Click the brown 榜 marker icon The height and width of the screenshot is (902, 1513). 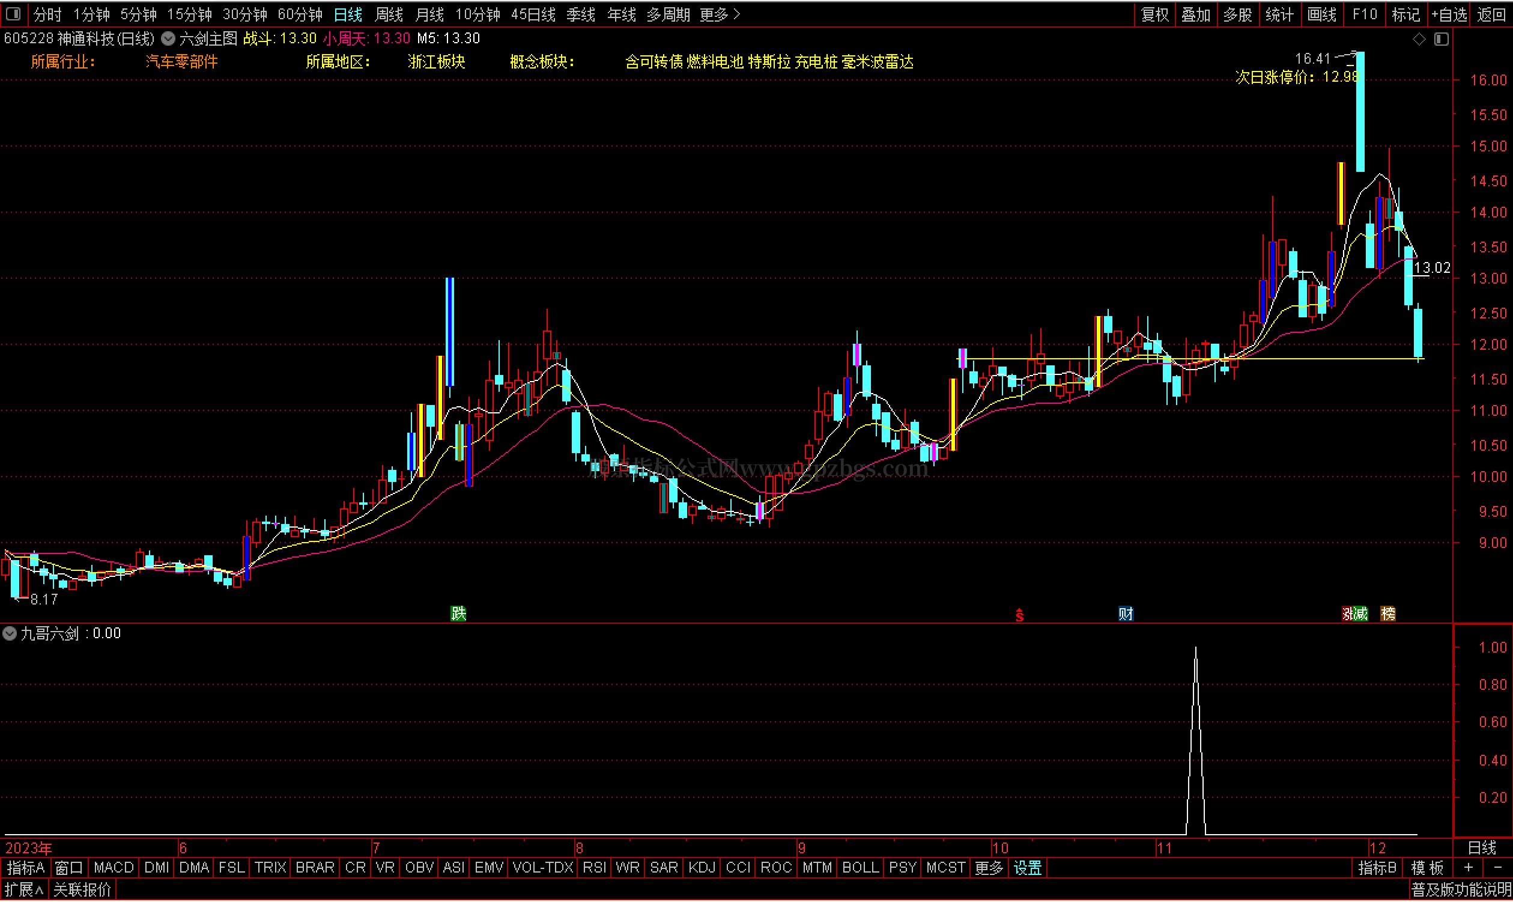[x=1388, y=614]
